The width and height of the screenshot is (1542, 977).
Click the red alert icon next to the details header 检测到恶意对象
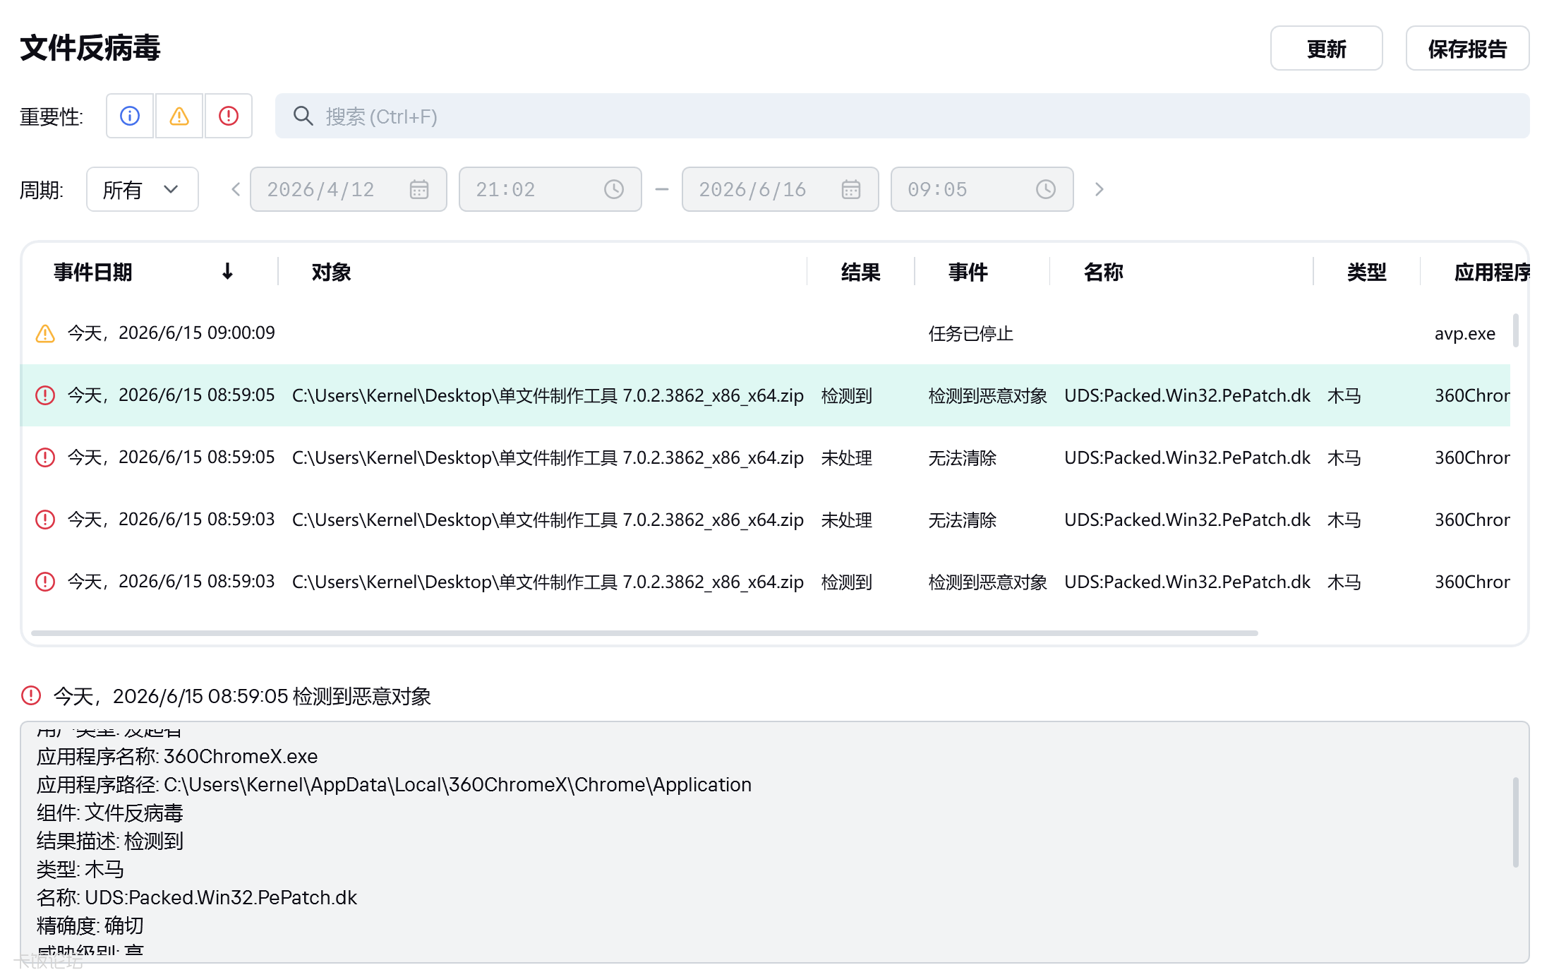click(x=31, y=695)
